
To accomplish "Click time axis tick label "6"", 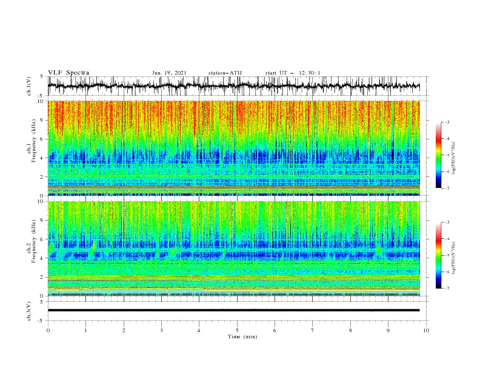I will [275, 330].
